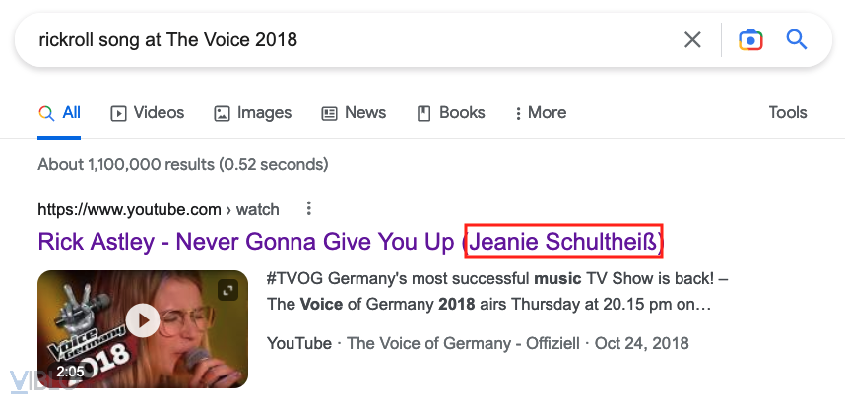Open the Rick Astley Never Gonna Give You Up link

[x=248, y=241]
